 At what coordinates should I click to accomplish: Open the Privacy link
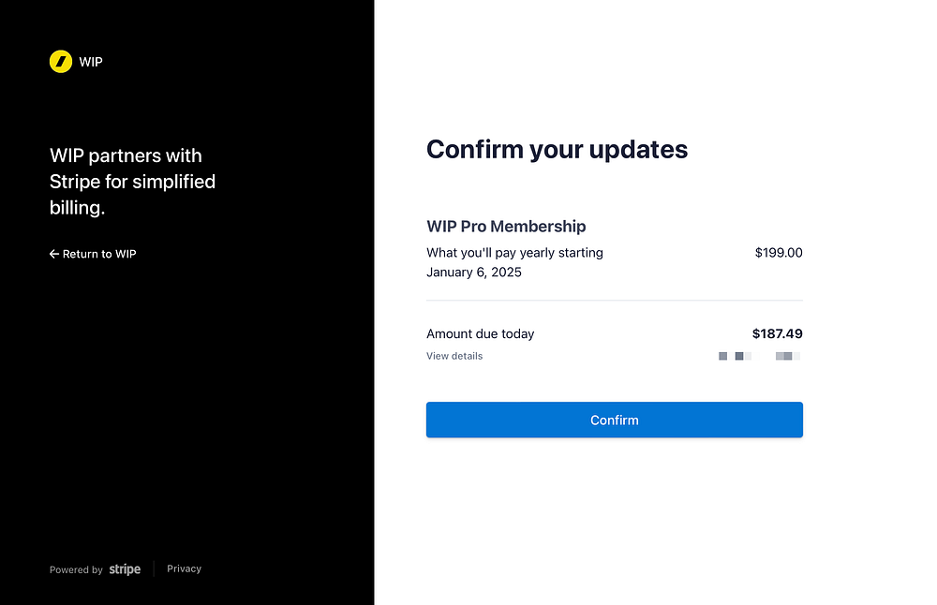click(x=184, y=568)
